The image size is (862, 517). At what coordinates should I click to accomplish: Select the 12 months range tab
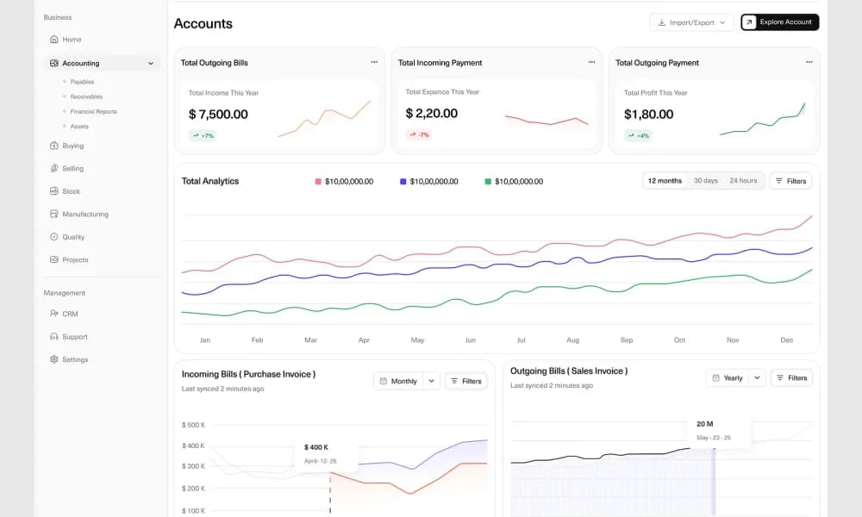[x=665, y=181]
